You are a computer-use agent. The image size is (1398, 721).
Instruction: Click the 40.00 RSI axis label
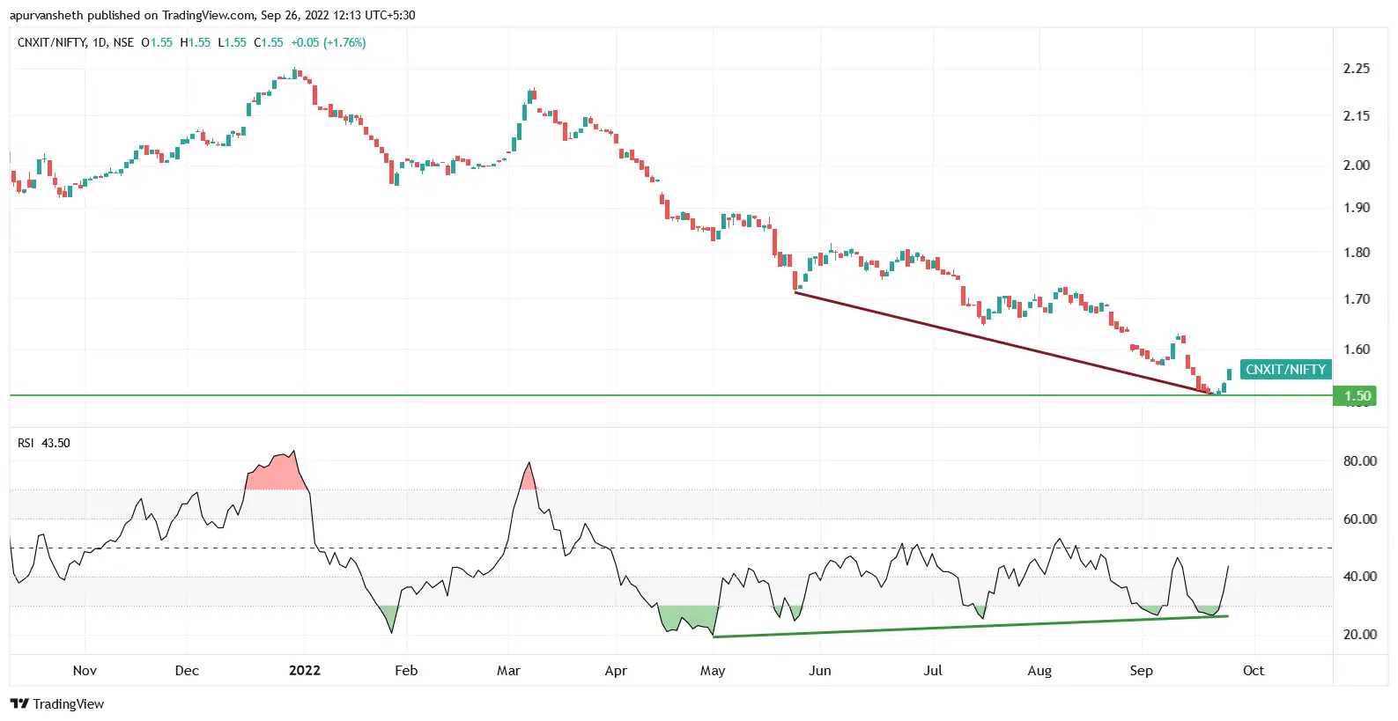[x=1360, y=577]
